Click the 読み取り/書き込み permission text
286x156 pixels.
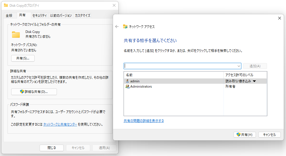238,81
